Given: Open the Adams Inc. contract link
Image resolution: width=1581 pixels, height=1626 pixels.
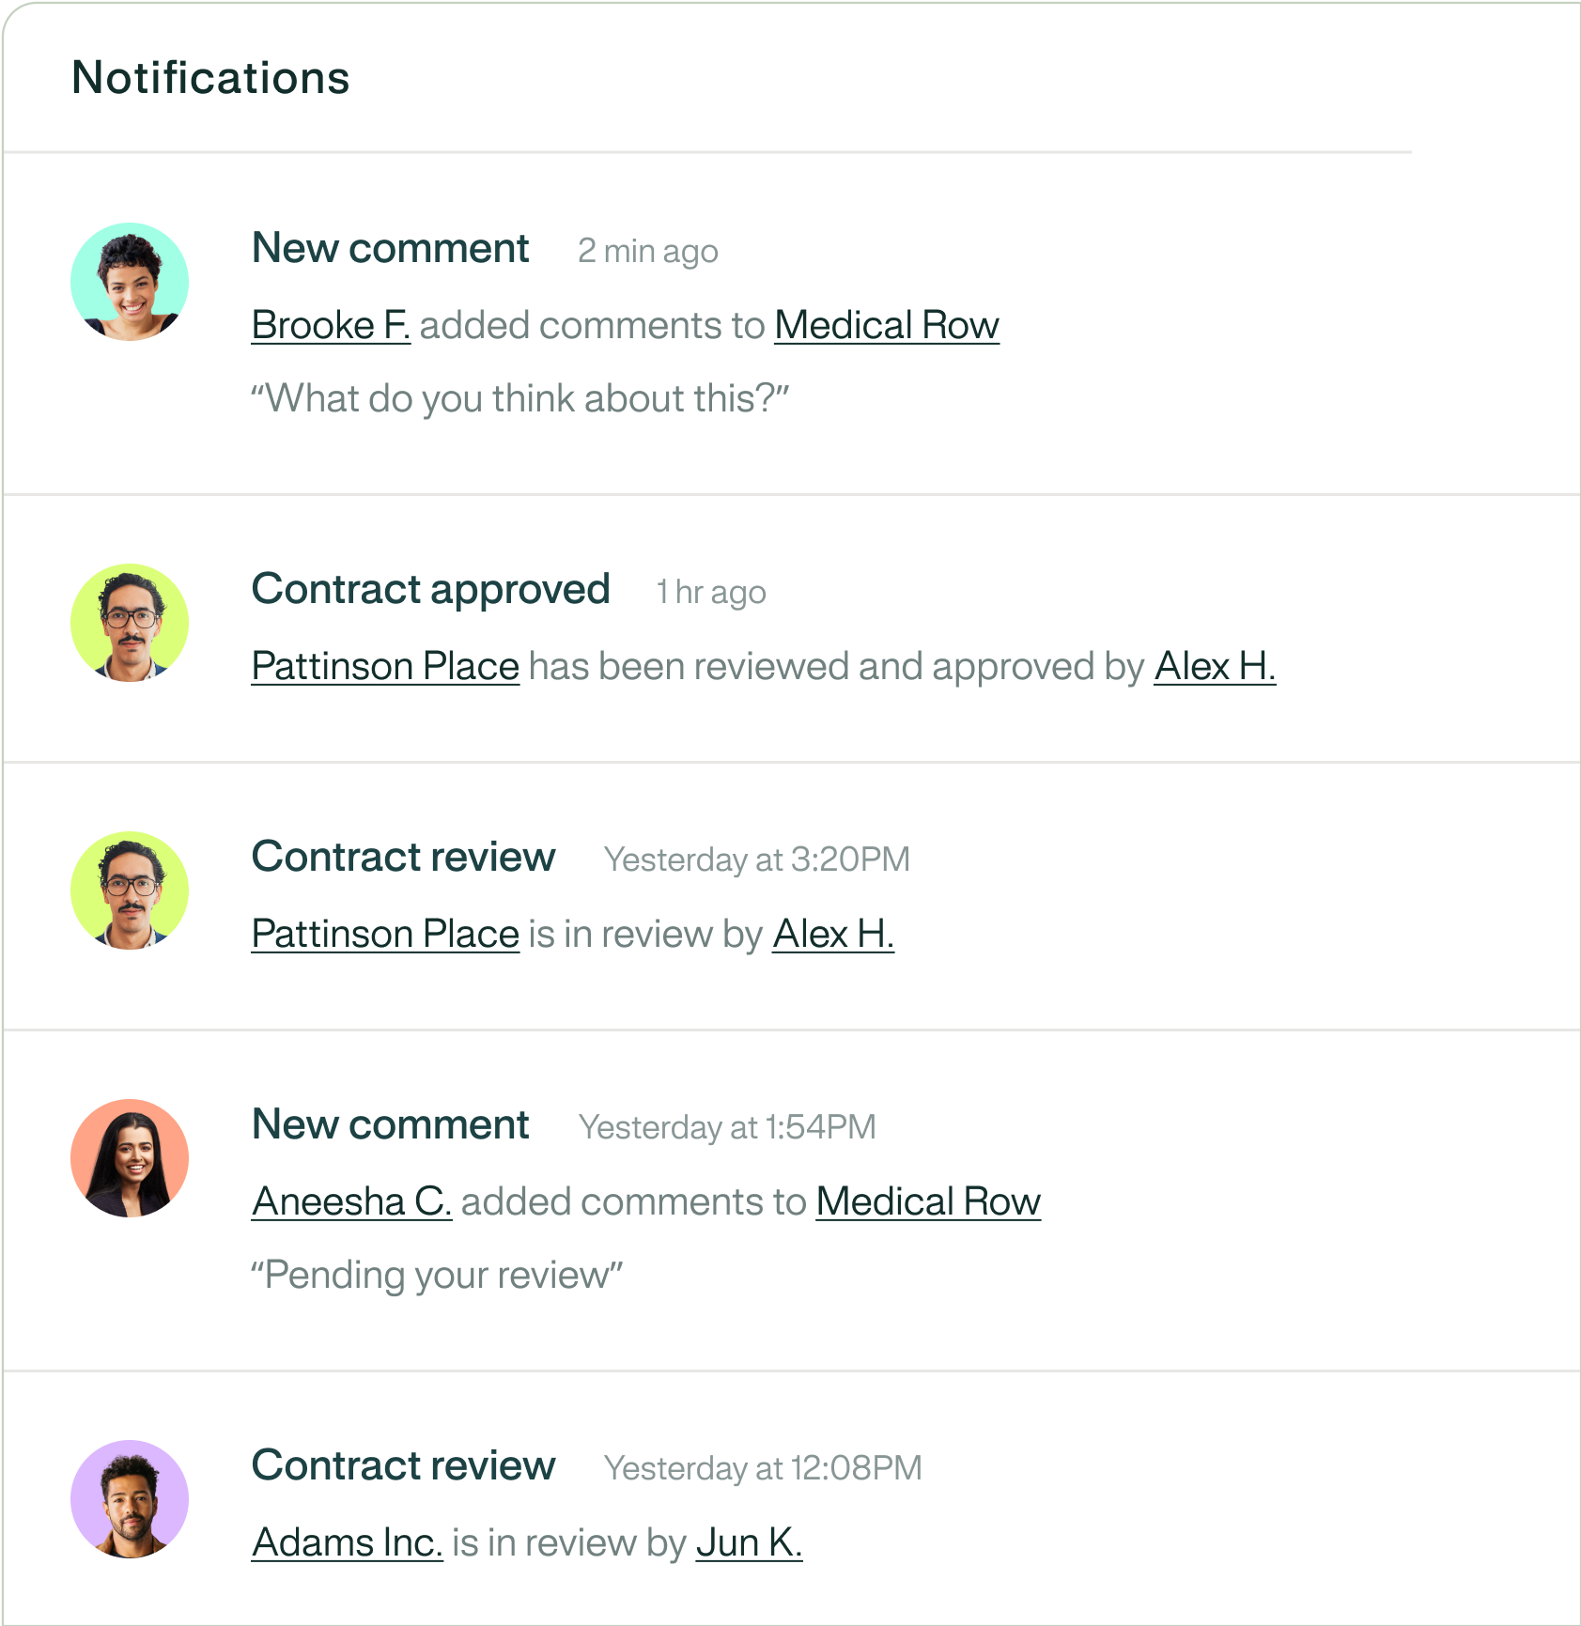Looking at the screenshot, I should [x=347, y=1542].
